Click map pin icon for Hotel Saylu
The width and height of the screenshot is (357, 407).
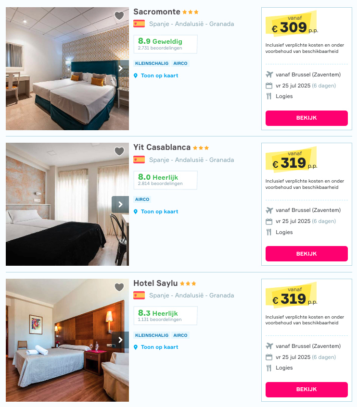coord(135,347)
